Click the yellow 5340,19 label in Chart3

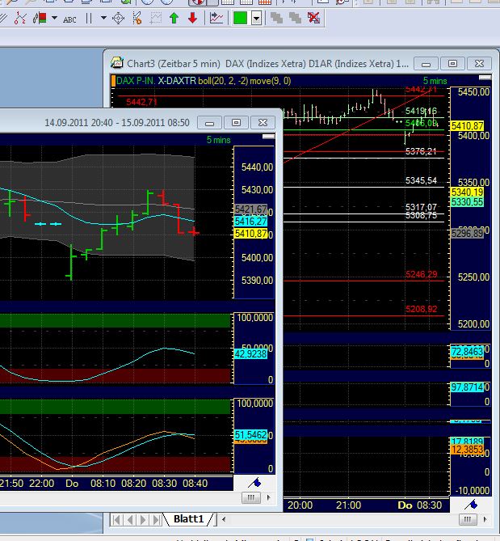pyautogui.click(x=467, y=192)
